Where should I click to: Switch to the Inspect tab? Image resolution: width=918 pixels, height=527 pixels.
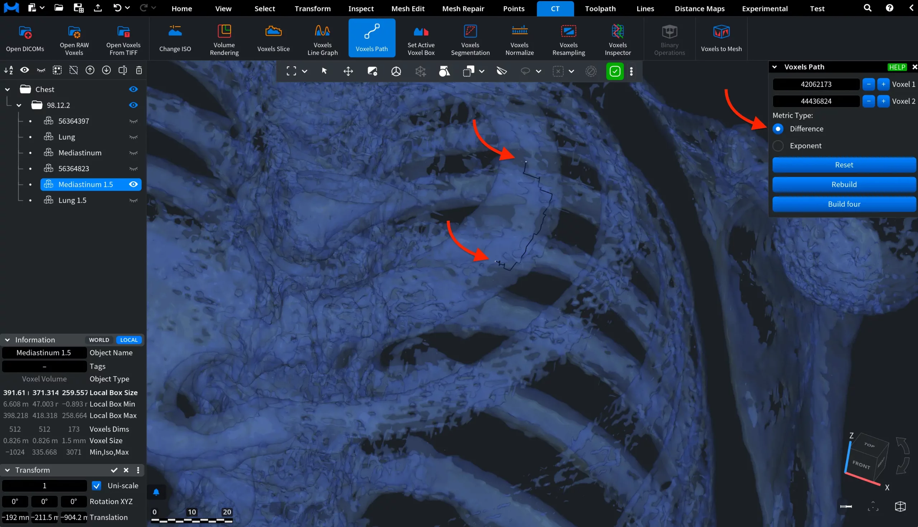[361, 8]
